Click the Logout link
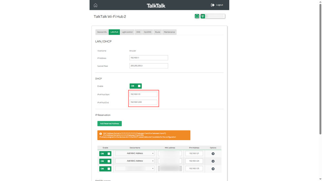 coord(219,5)
